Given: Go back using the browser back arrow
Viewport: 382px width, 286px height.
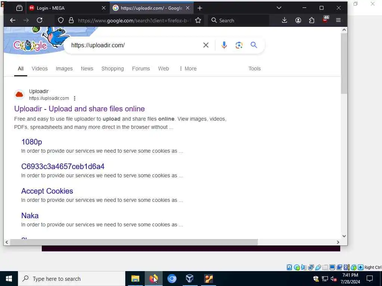Looking at the screenshot, I should pyautogui.click(x=13, y=20).
